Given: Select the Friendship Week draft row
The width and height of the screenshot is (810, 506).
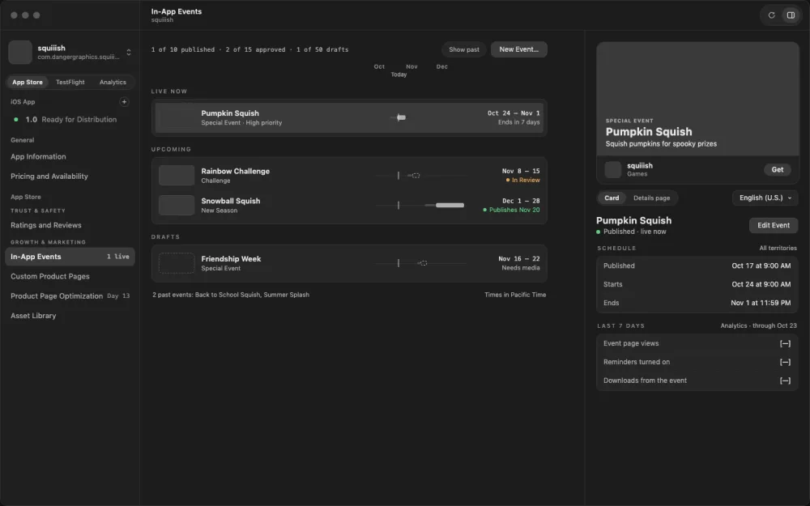Looking at the screenshot, I should [x=349, y=263].
